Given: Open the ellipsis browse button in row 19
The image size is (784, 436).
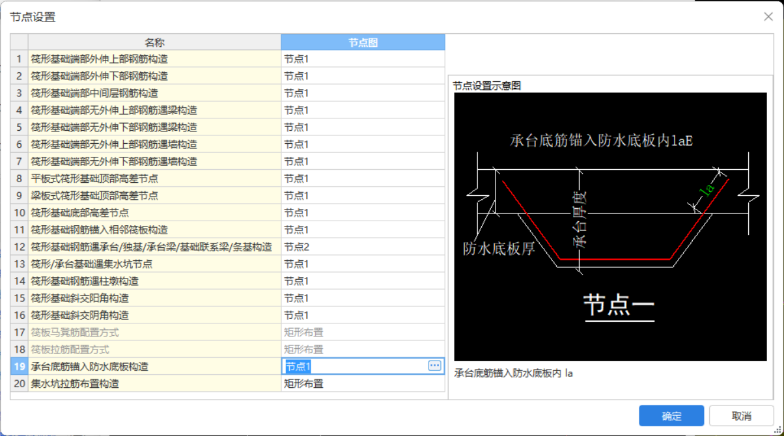Looking at the screenshot, I should pos(434,366).
